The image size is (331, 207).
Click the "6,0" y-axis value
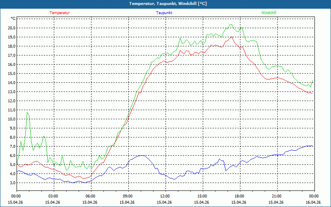[13, 156]
